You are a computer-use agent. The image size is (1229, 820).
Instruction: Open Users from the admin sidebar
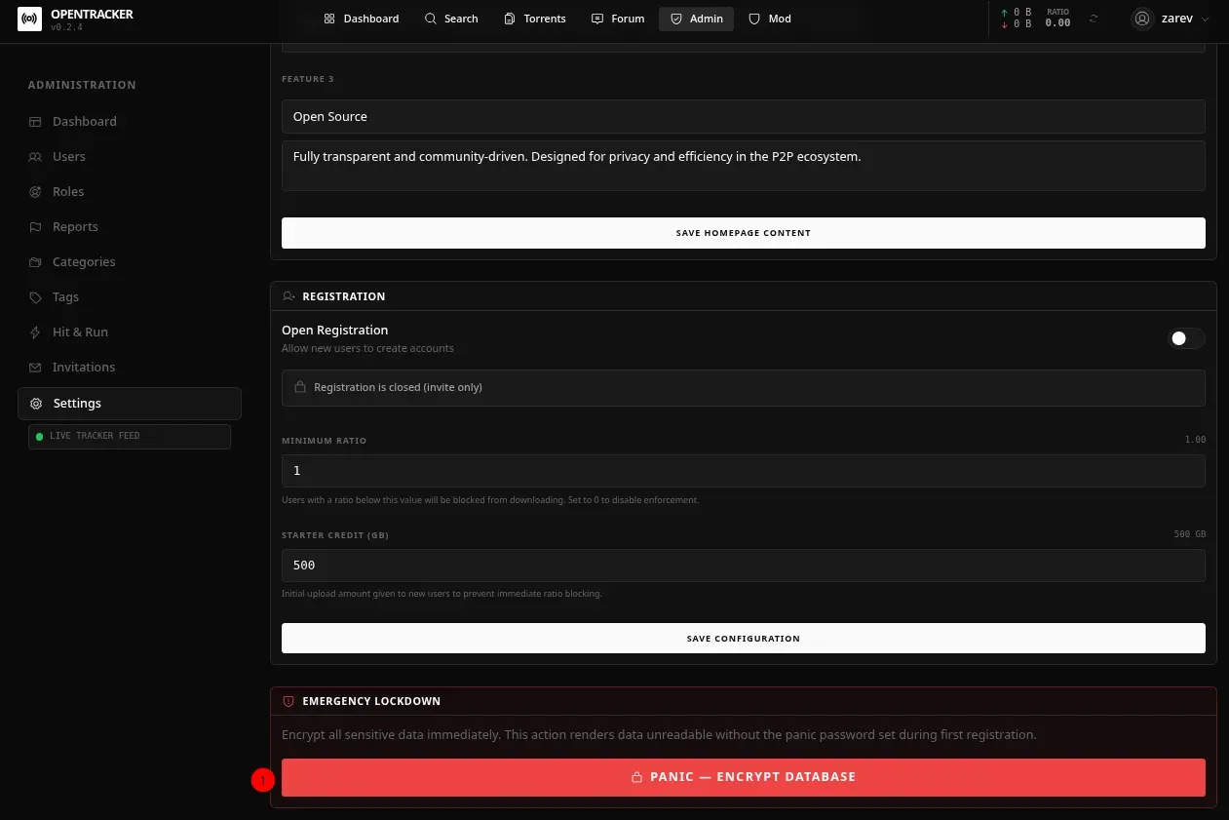pyautogui.click(x=68, y=157)
